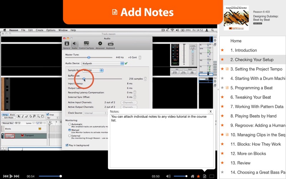Click the video progress slider handle

60,176
